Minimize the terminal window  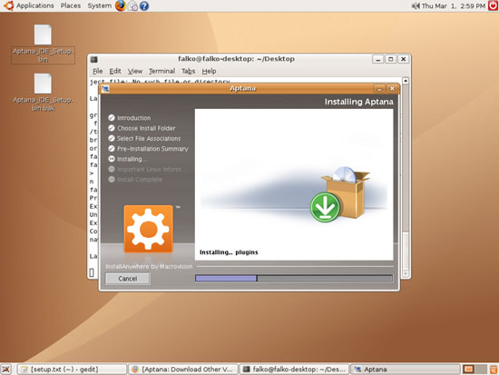click(x=377, y=59)
